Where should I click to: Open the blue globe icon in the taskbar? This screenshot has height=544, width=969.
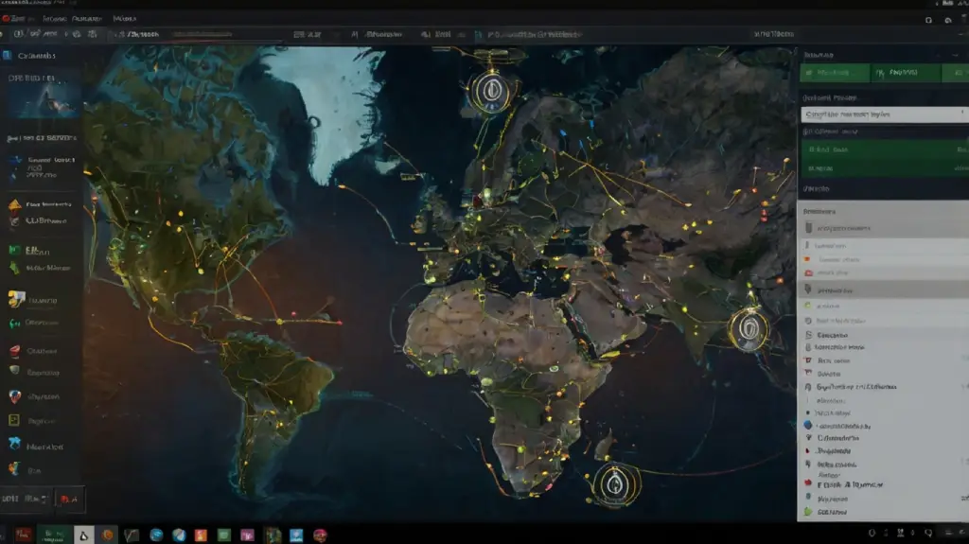[x=156, y=535]
